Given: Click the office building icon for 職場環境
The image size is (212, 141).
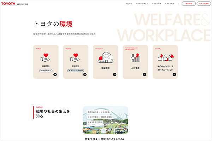Looking at the screenshot, I should pos(105,57).
